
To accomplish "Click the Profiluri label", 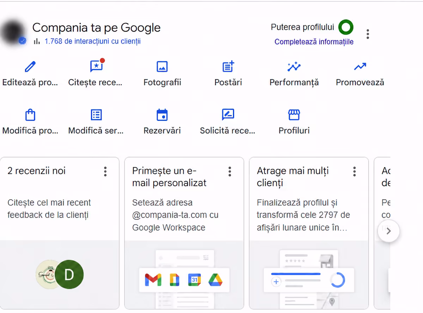I will (x=294, y=130).
